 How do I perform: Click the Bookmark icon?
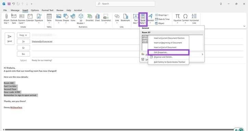[x=125, y=16]
